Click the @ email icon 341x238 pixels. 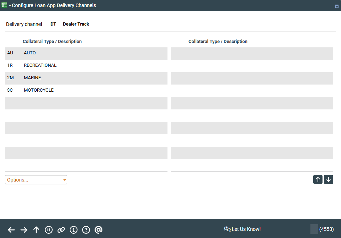click(98, 230)
